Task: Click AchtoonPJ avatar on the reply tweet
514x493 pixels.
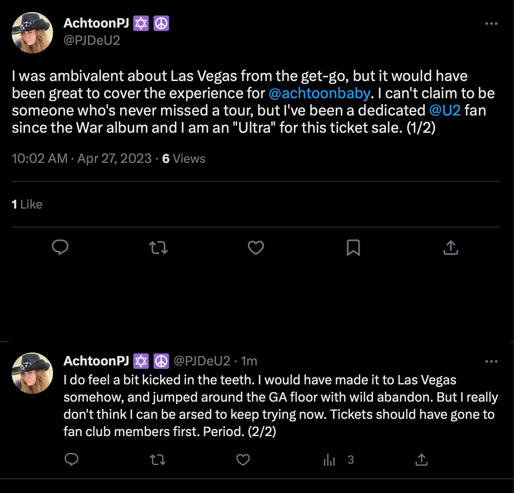Action: pos(32,373)
